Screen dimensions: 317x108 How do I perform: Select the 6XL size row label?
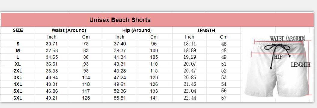pos(18,98)
